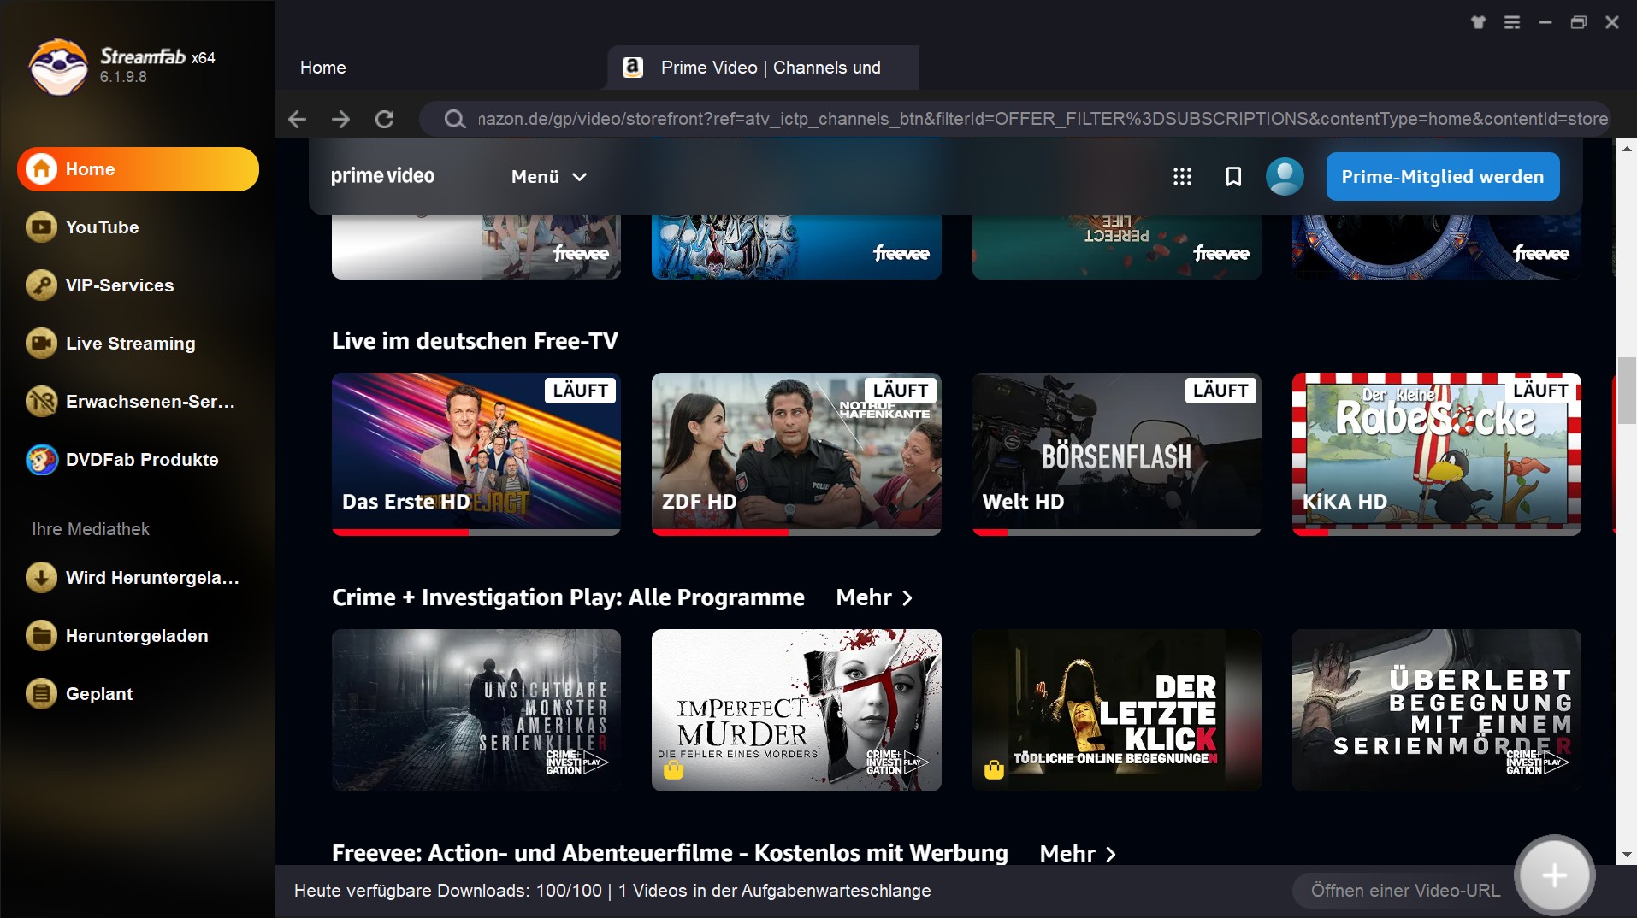Click Prime-Mitglied werden button
The height and width of the screenshot is (918, 1637).
coord(1443,177)
